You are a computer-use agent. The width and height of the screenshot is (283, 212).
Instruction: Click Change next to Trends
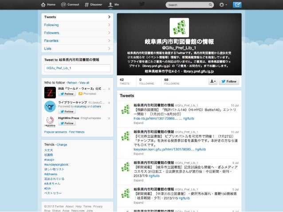pyautogui.click(x=62, y=145)
